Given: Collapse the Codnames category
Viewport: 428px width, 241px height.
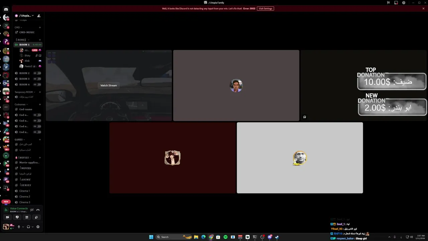Looking at the screenshot, I should (21, 104).
